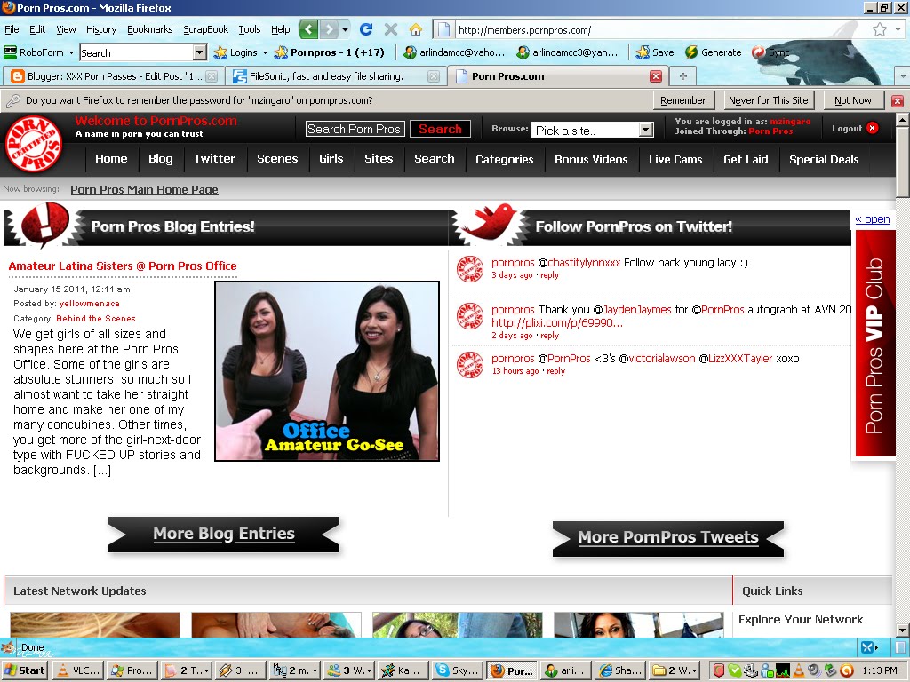Click the RoboForm Search text field
910x682 pixels.
(x=136, y=52)
